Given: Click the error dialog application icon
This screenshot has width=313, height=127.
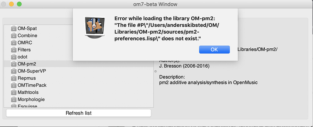Looking at the screenshot, I should 95,28.
